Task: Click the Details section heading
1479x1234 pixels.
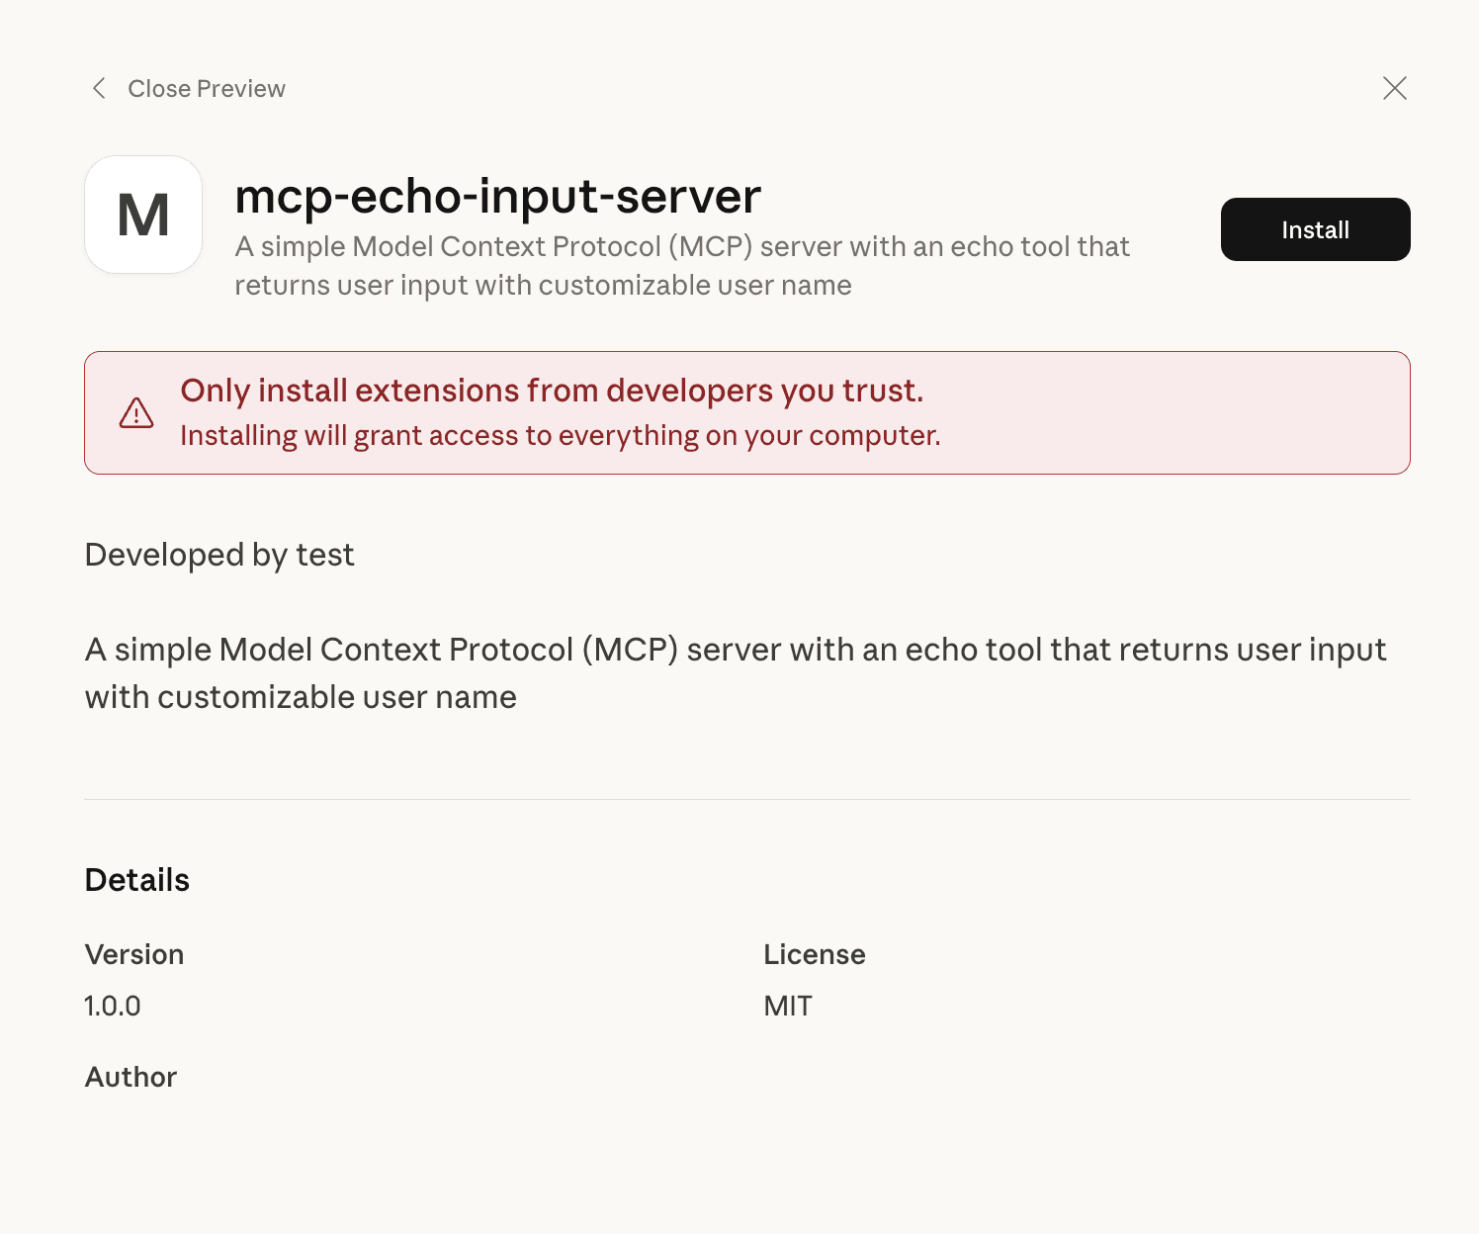Action: click(x=136, y=880)
